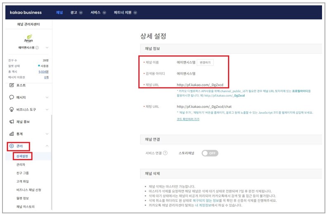This screenshot has height=215, width=327.
Task: Click the sidebar vertical scrollbar
Action: click(x=52, y=162)
